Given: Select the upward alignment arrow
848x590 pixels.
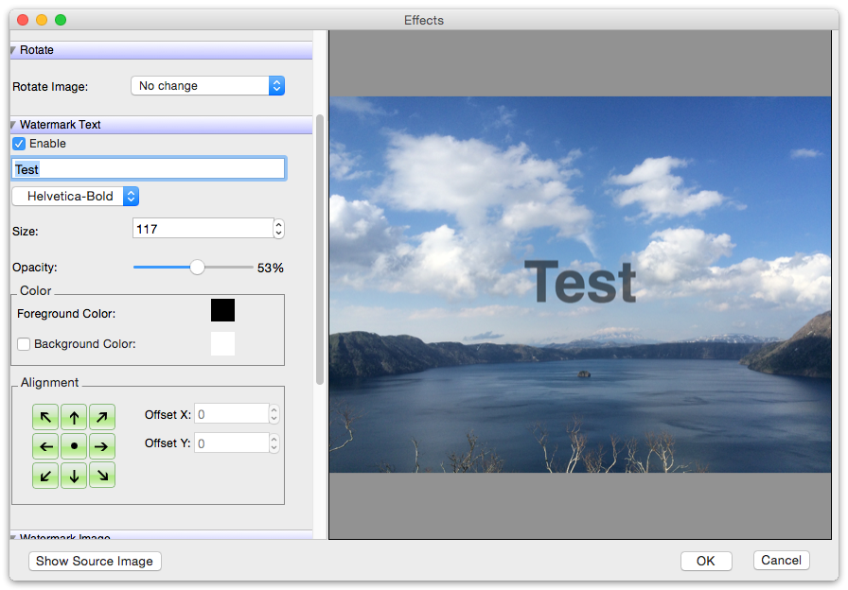Looking at the screenshot, I should point(74,416).
